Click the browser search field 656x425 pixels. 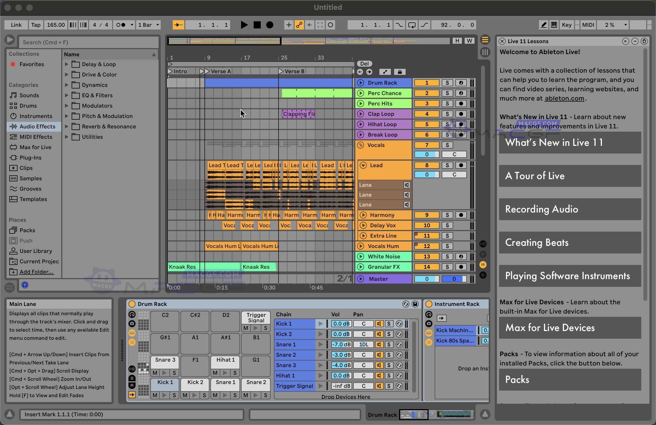(88, 42)
